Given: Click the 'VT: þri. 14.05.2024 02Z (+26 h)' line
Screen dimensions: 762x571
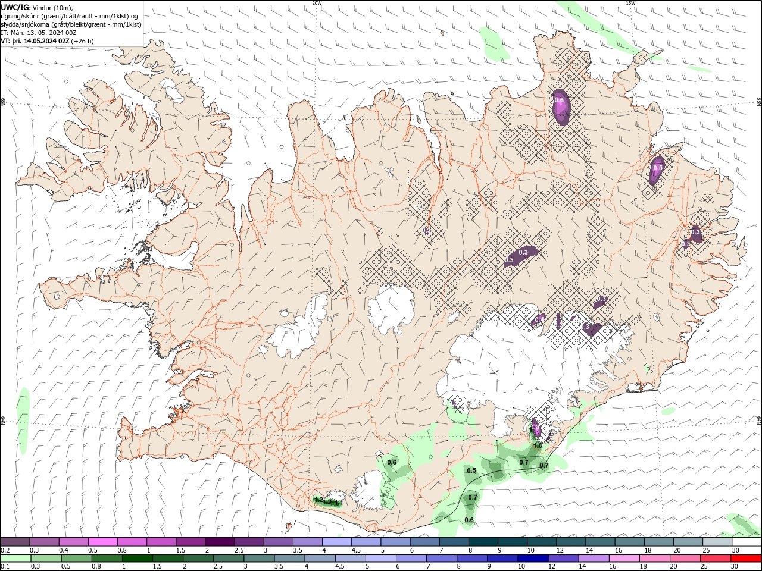Looking at the screenshot, I should [x=47, y=41].
